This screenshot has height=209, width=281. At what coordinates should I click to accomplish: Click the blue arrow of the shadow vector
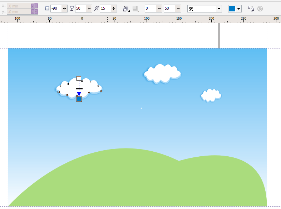click(x=79, y=94)
